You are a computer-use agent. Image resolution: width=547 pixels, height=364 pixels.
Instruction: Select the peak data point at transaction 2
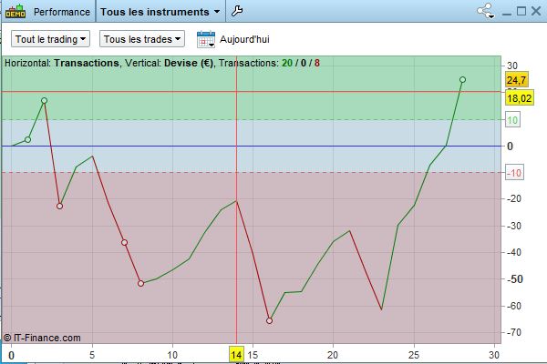coord(44,101)
